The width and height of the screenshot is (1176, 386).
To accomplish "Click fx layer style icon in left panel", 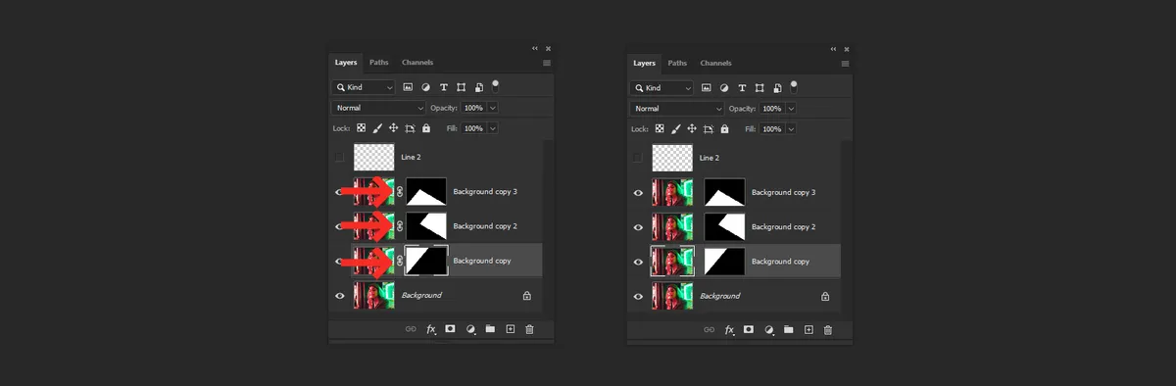I will 430,330.
